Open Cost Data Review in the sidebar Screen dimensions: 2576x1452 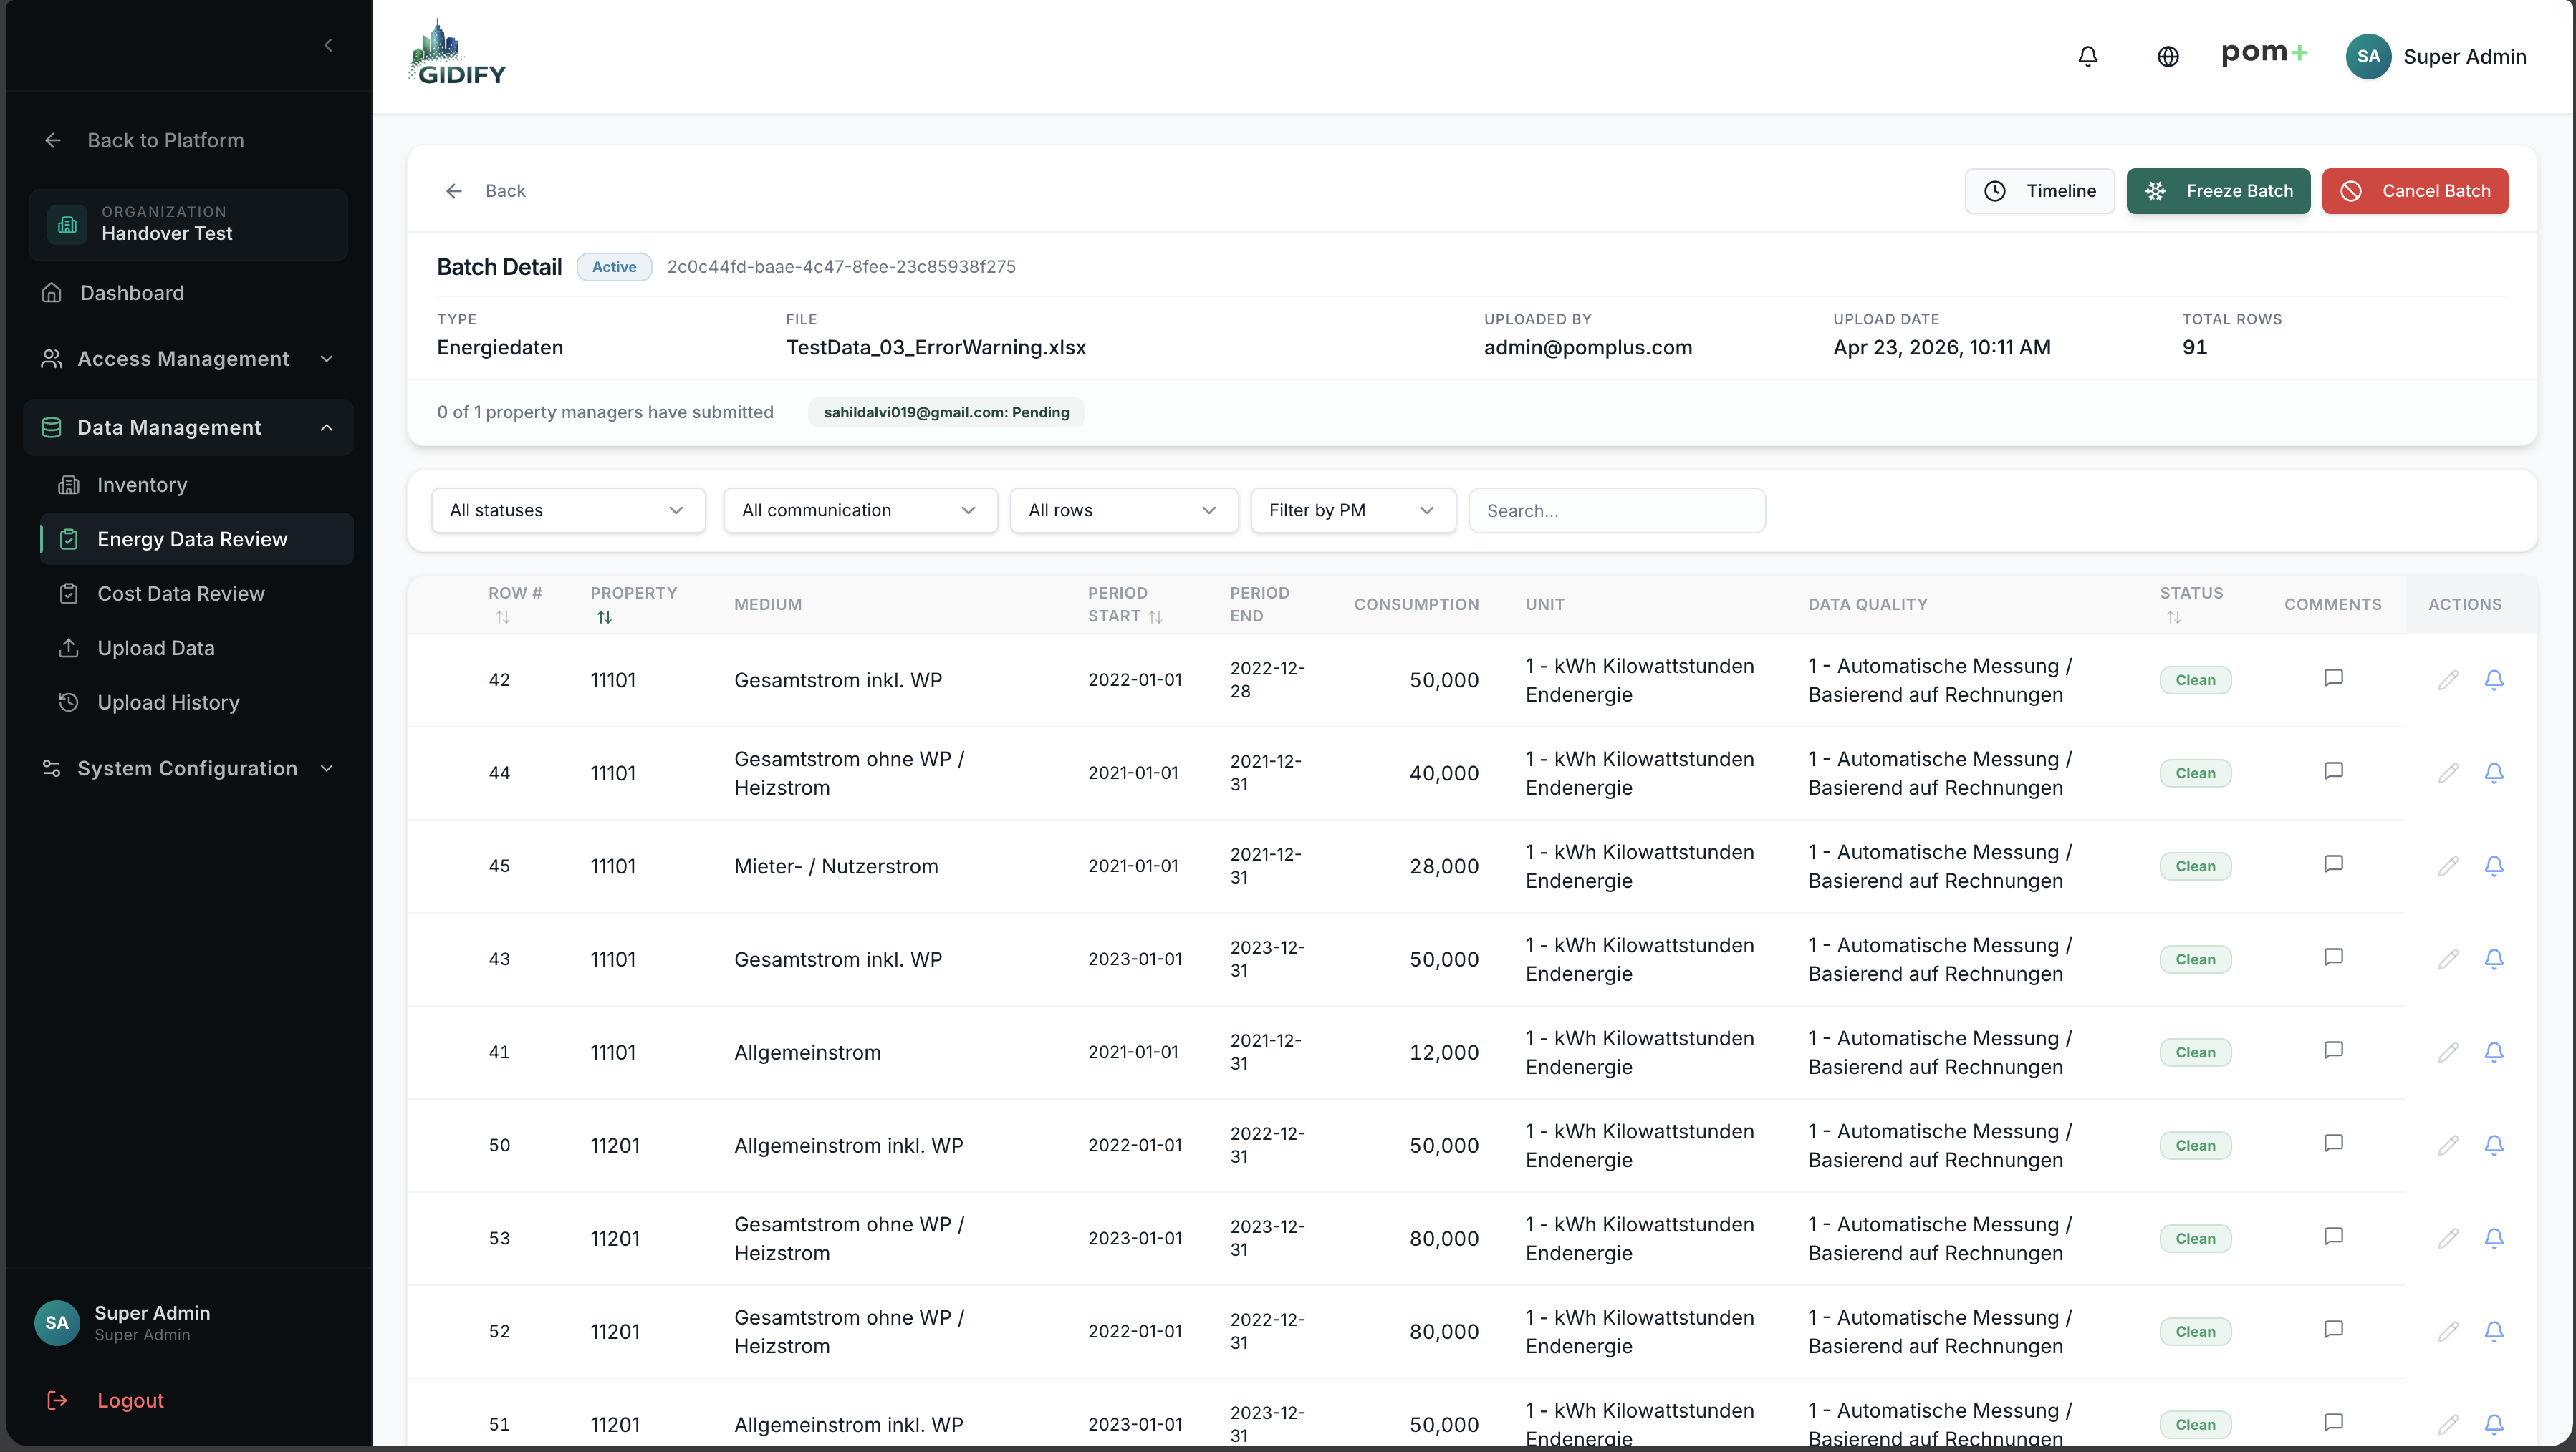[196, 594]
